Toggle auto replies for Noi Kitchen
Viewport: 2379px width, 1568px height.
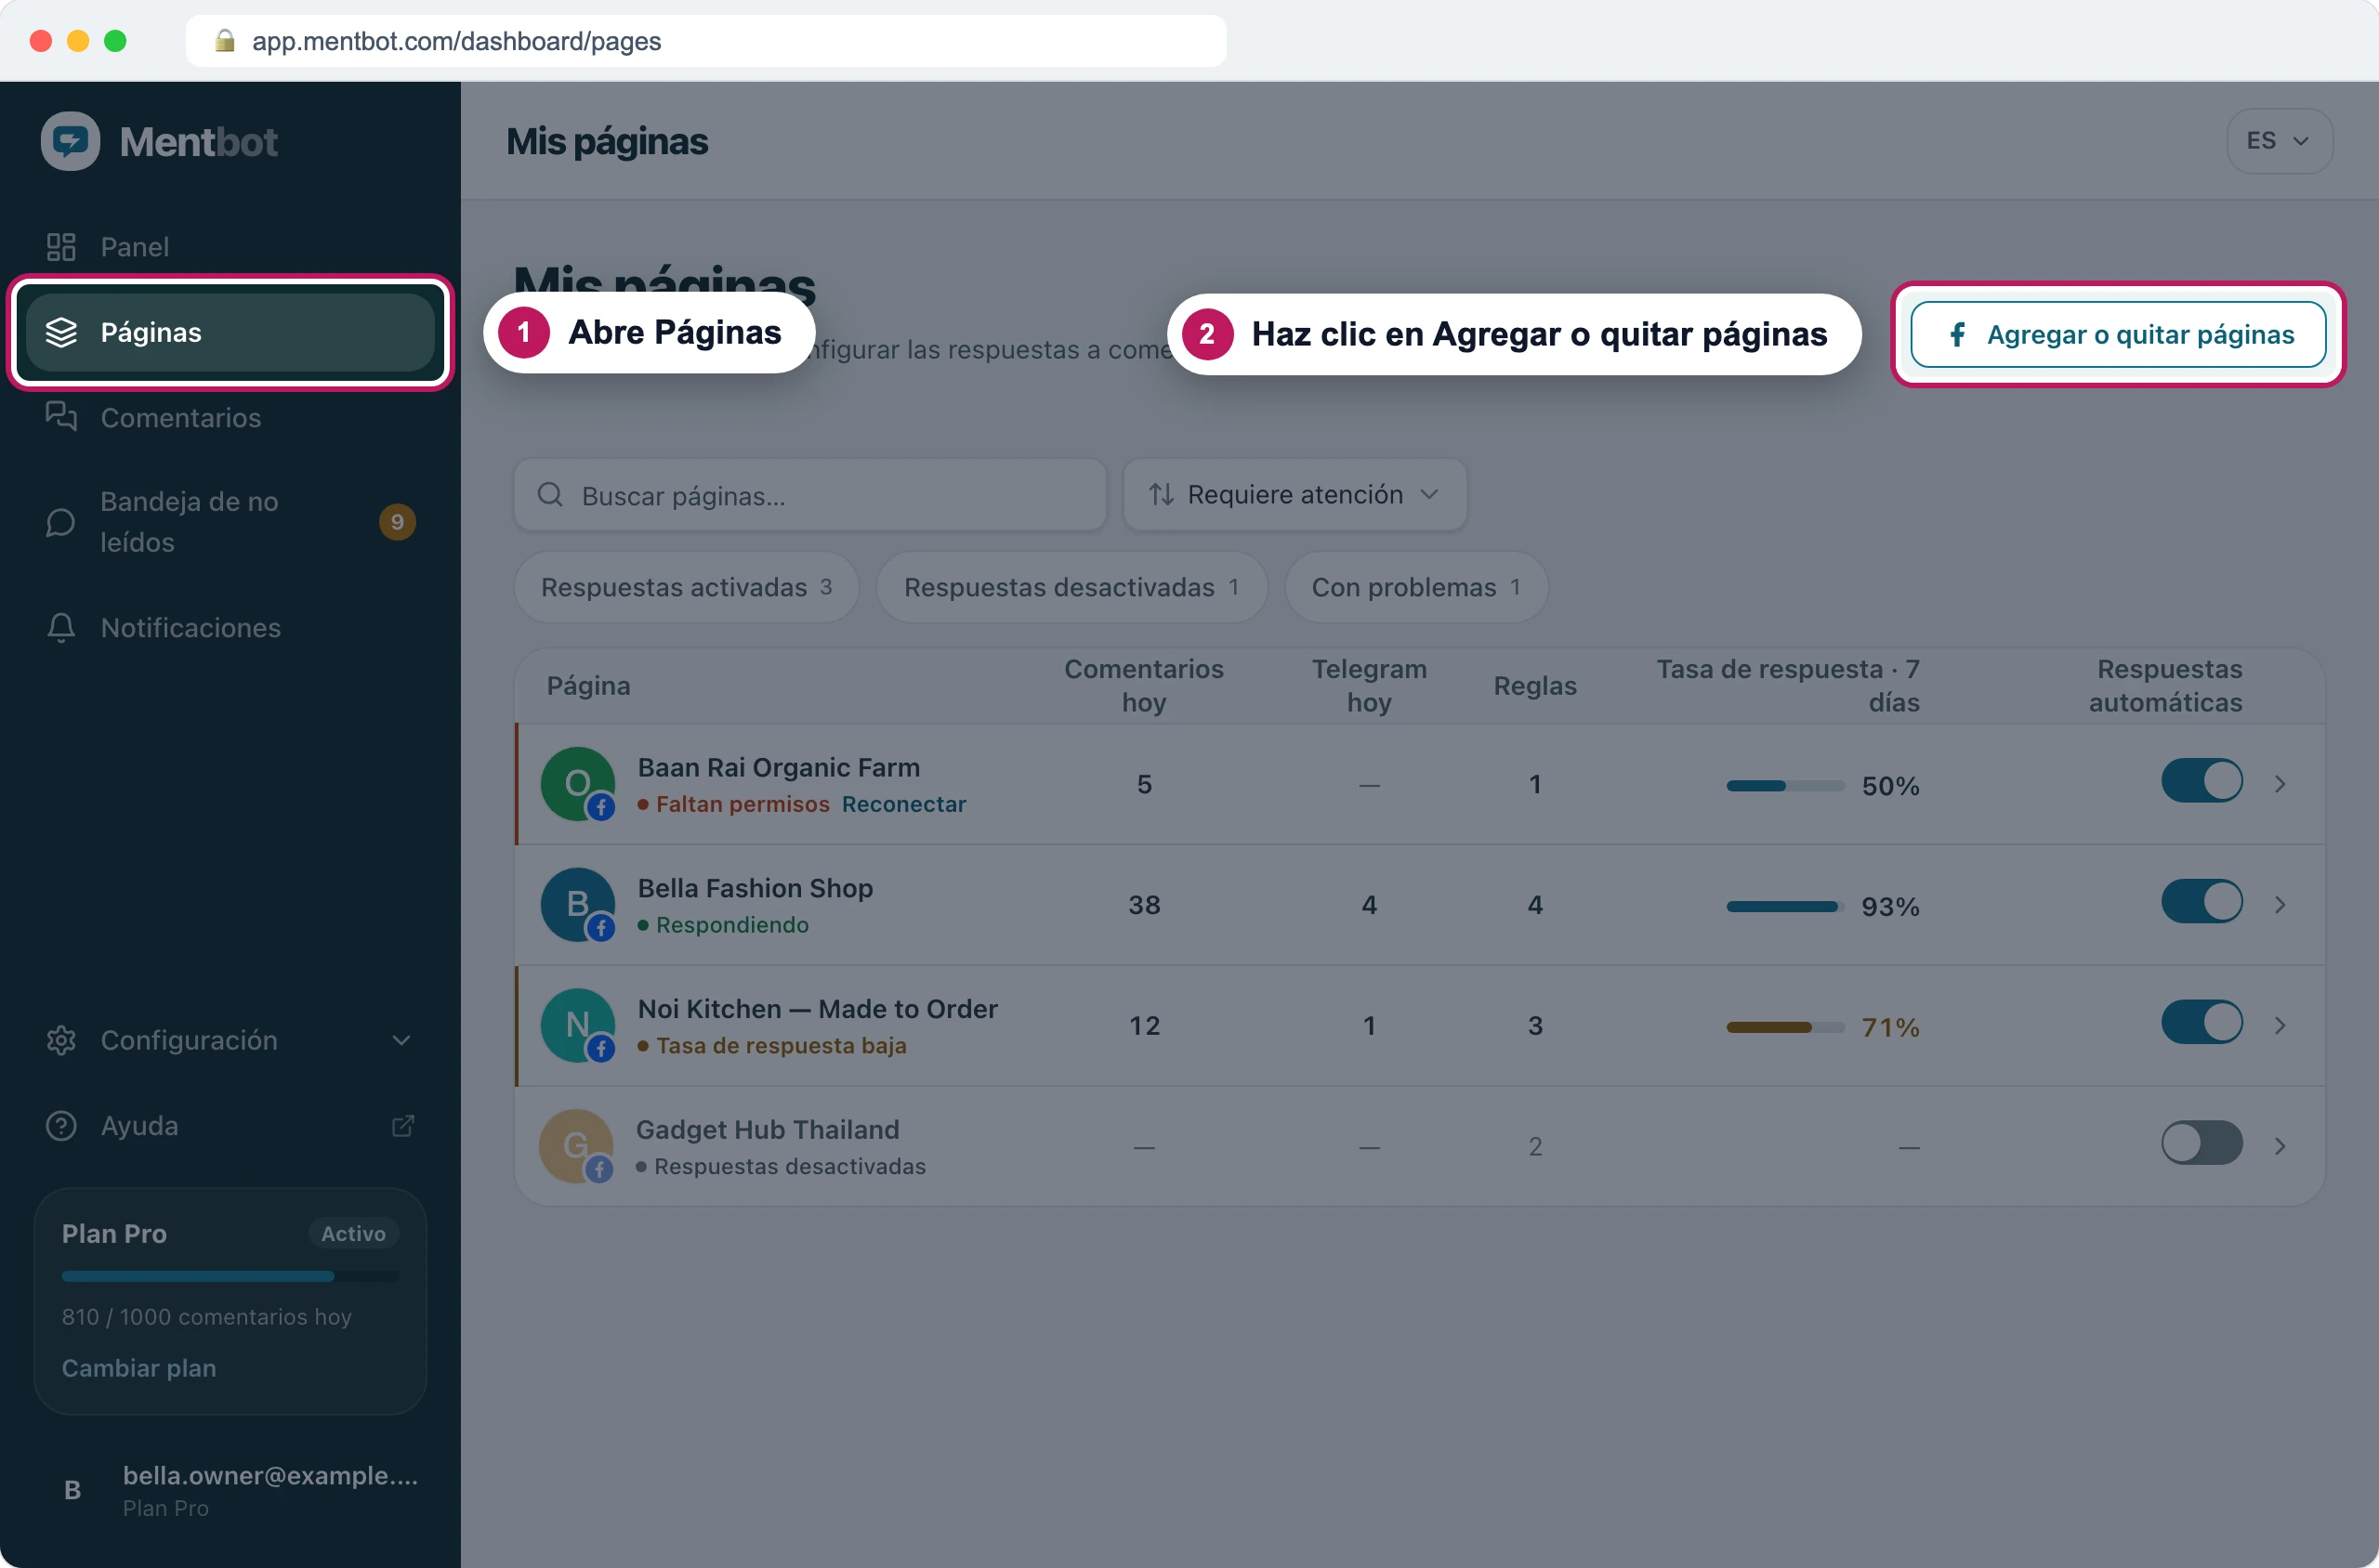click(x=2201, y=1023)
